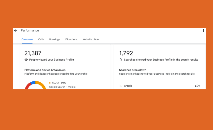Image resolution: width=213 pixels, height=130 pixels.
Task: Click the 609 count for shubh
Action: 197,86
